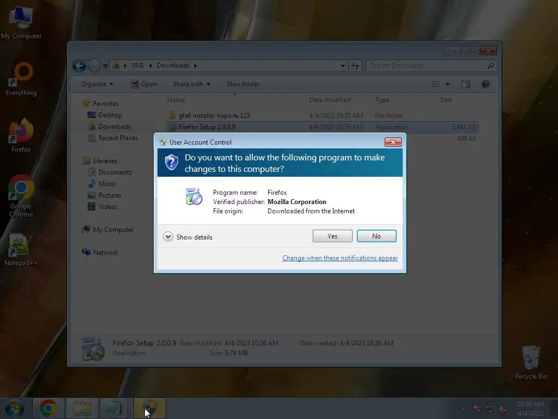
Task: Open address bar previous locations dropdown
Action: pos(343,66)
